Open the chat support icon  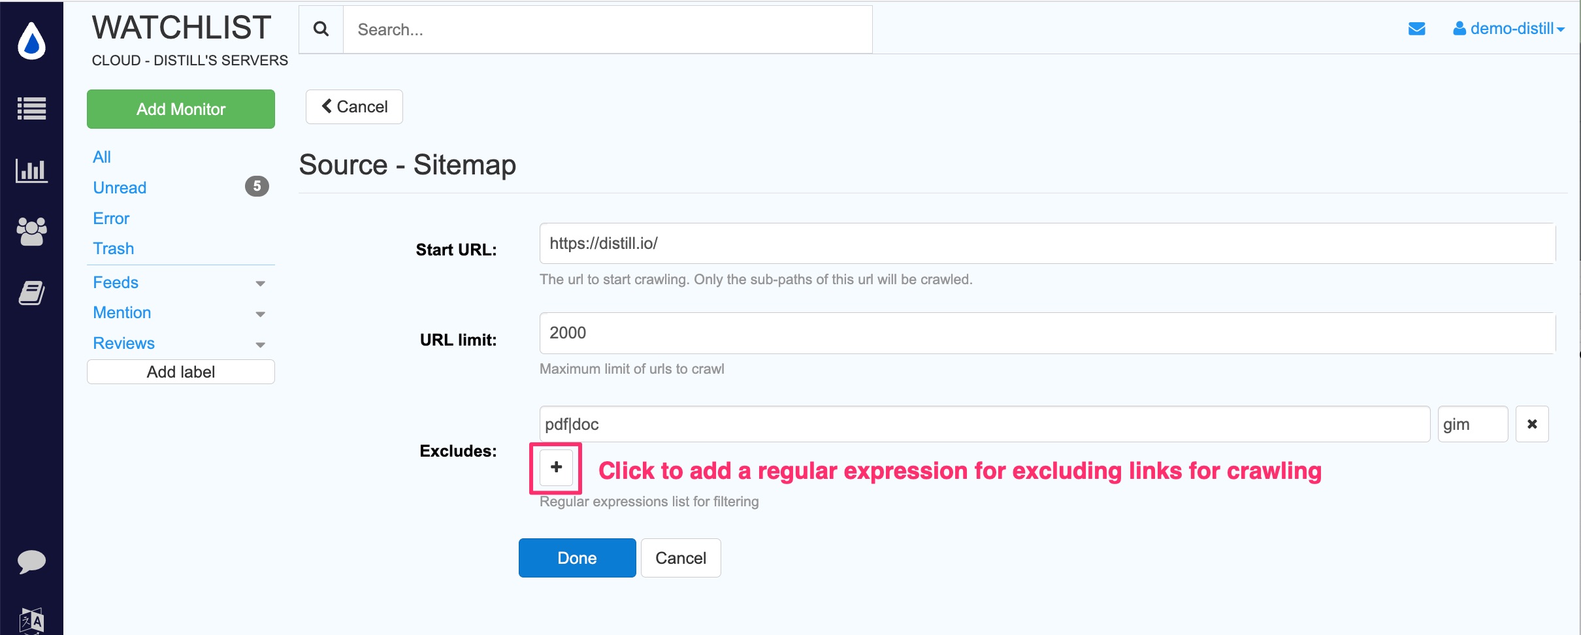(x=31, y=561)
